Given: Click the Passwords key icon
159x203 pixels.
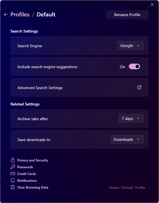Looking at the screenshot, I should point(13,167).
